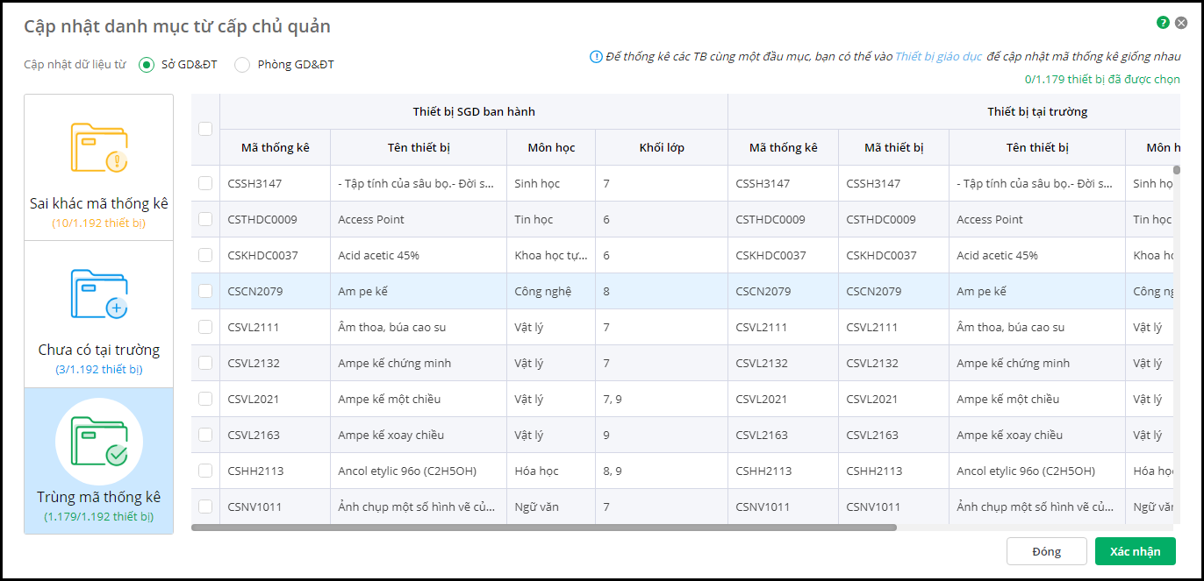Select the Phòng GD&ĐT radio option
Viewport: 1204px width, 581px height.
click(x=242, y=64)
